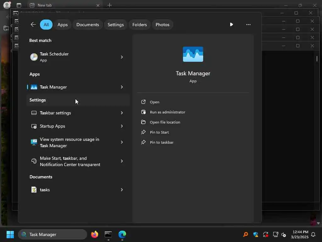Viewport: 322px width, 242px height.
Task: Click the Pin to taskbar pin icon
Action: tap(143, 142)
